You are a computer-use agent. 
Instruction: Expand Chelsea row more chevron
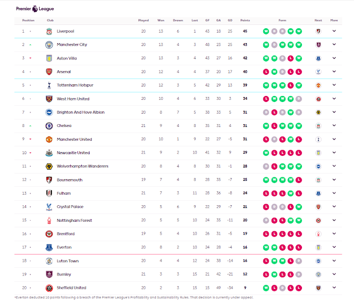(x=334, y=125)
